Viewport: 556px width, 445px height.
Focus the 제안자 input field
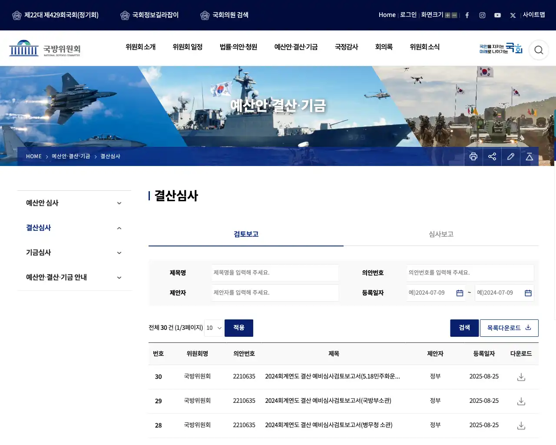click(275, 293)
